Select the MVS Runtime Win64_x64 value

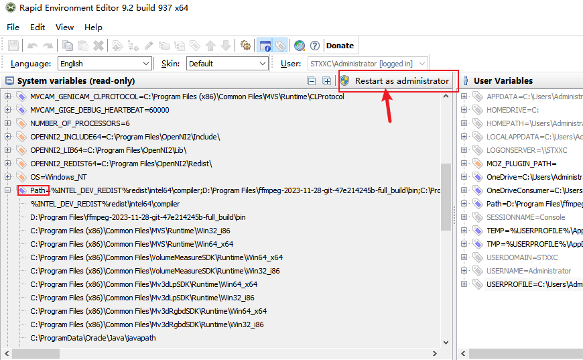[132, 244]
